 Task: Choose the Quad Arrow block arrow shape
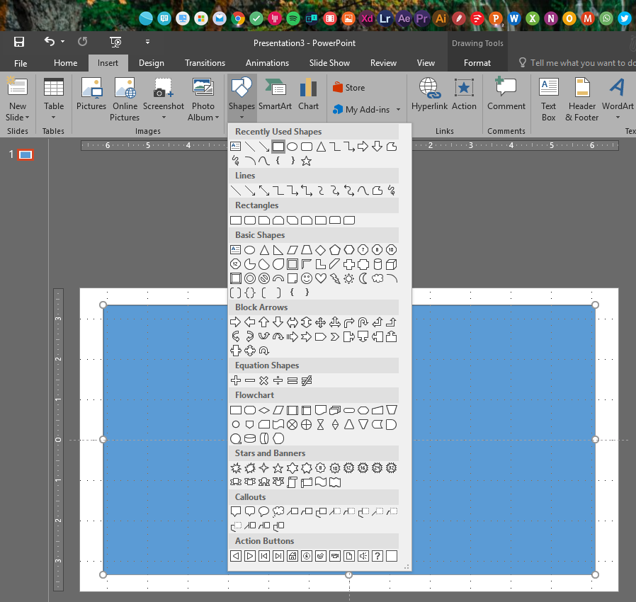tap(321, 322)
